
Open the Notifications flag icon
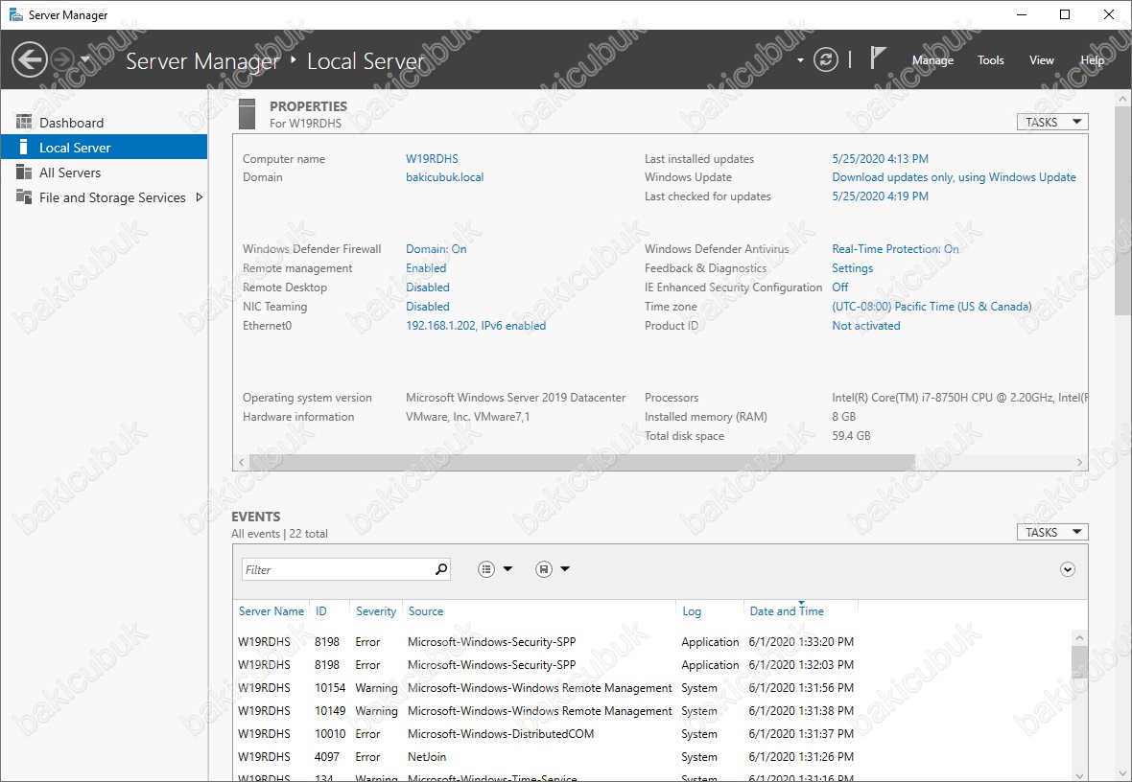[877, 58]
